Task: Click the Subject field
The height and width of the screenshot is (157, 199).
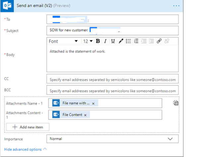Action: point(113,30)
